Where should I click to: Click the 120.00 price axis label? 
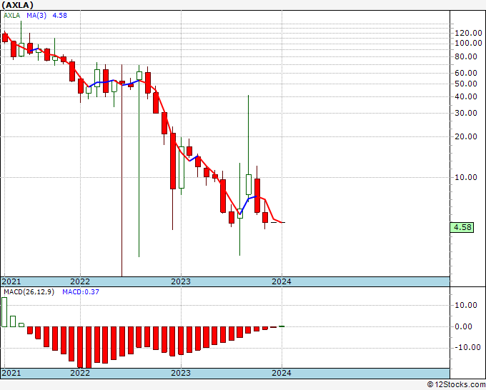tap(468, 33)
